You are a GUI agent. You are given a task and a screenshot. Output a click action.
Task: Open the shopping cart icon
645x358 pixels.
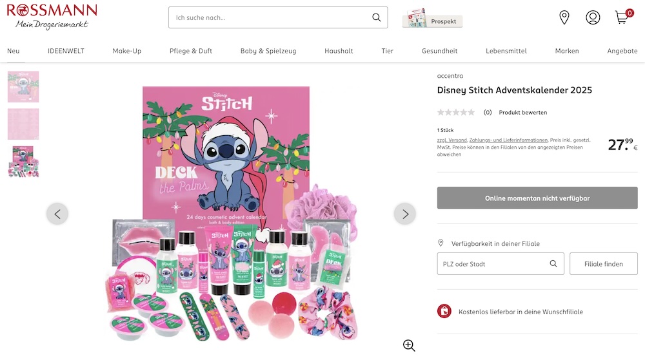(x=622, y=17)
